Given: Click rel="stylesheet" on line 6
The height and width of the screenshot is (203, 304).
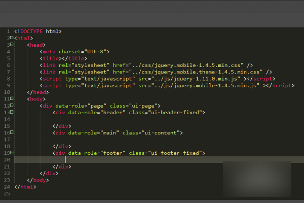Looking at the screenshot, I should (x=84, y=65).
